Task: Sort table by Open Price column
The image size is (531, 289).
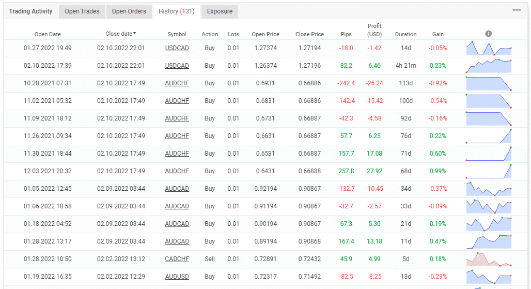Action: click(x=265, y=34)
